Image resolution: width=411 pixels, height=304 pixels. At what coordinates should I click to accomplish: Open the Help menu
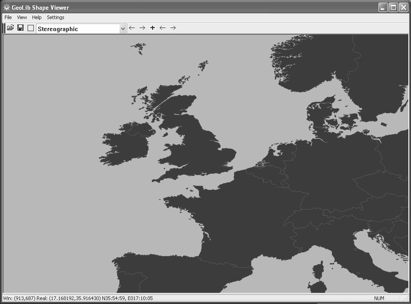click(x=36, y=17)
